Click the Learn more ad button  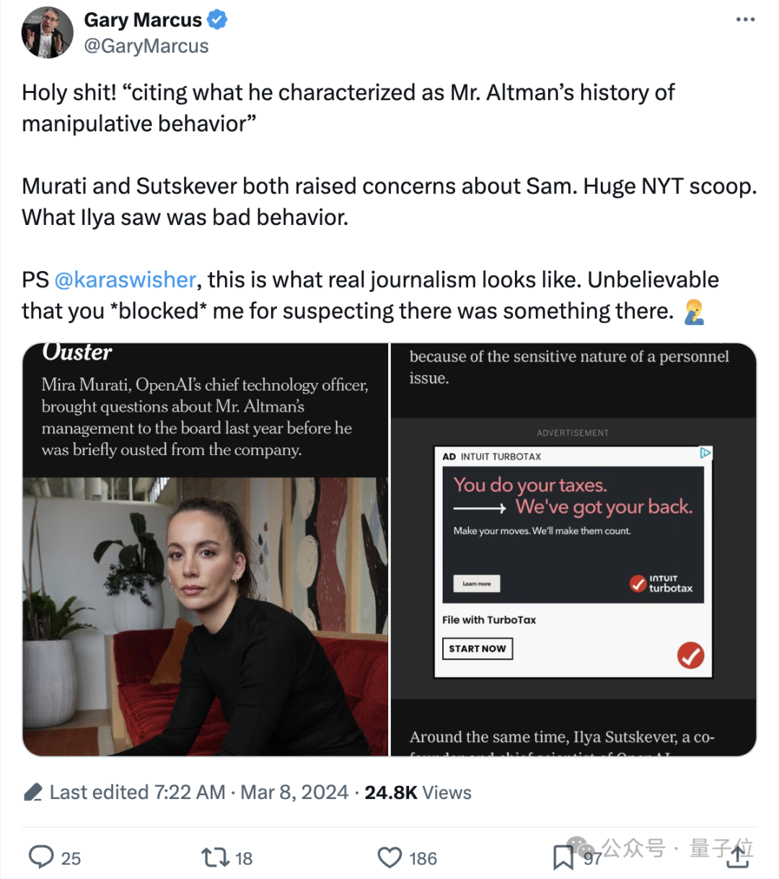click(477, 583)
